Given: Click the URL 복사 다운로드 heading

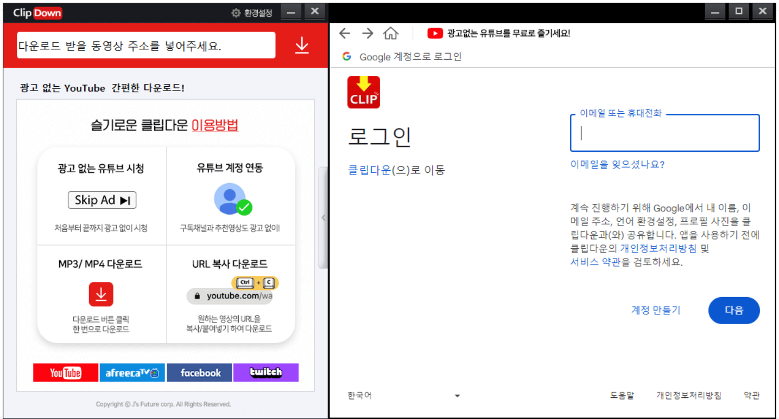Looking at the screenshot, I should pos(230,264).
